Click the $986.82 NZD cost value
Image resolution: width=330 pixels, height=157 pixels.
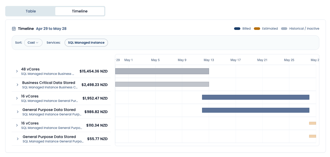96,112
